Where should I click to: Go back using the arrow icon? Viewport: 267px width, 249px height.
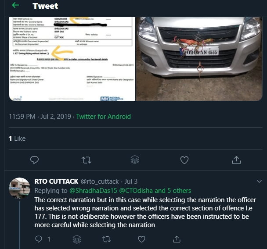(x=16, y=6)
